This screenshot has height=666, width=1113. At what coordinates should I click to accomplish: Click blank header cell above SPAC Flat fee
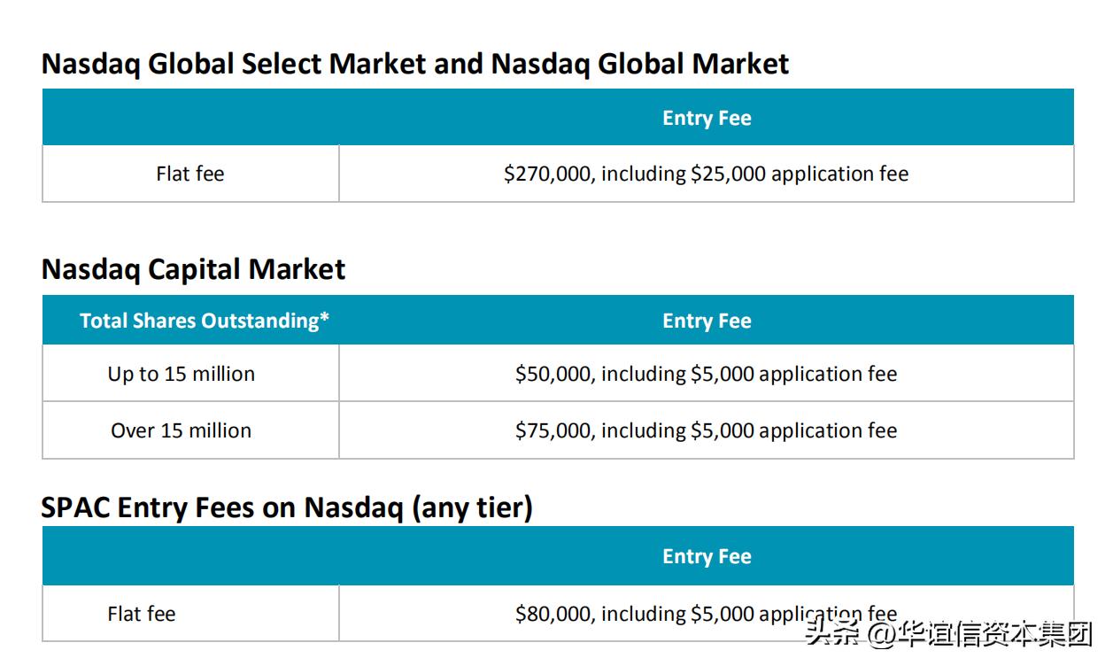tap(190, 556)
